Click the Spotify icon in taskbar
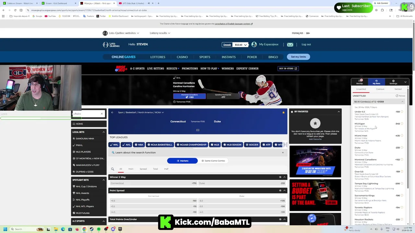This screenshot has width=415, height=233. click(99, 229)
